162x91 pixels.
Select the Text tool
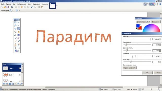coord(15,48)
